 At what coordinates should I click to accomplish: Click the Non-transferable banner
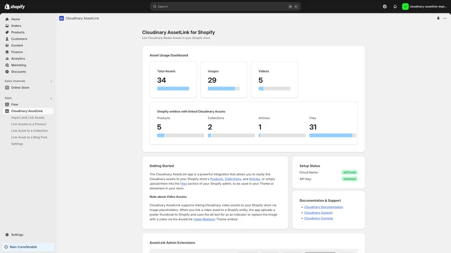(x=28, y=247)
